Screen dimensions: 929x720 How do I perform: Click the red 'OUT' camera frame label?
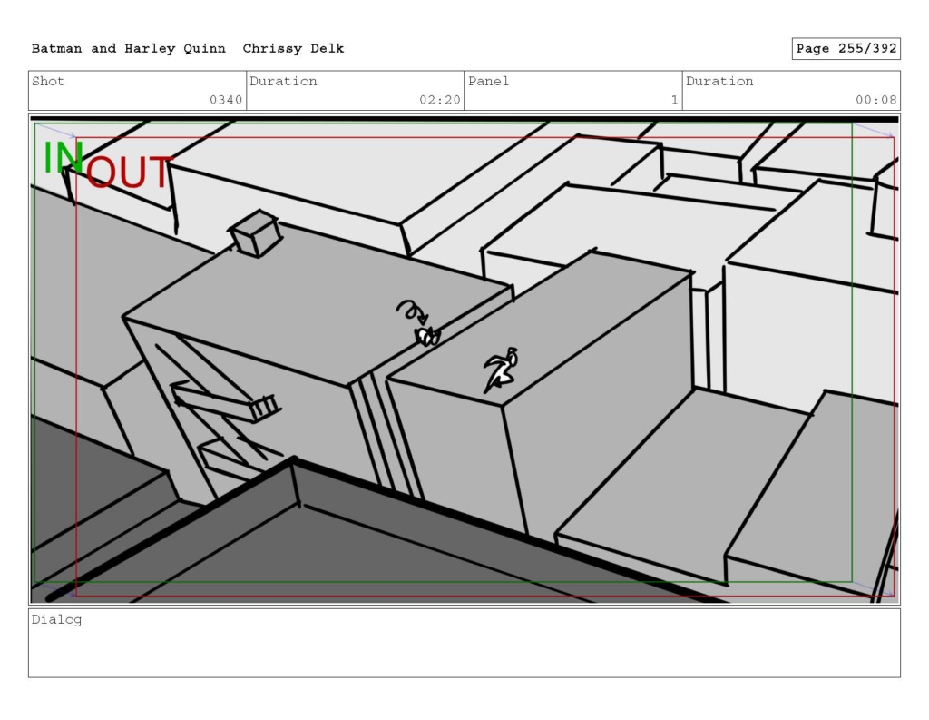130,172
